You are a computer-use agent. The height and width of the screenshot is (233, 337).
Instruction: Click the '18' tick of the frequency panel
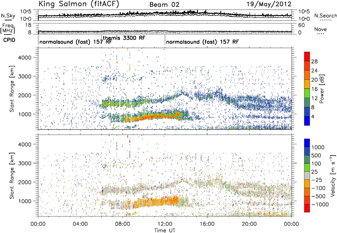tap(28, 25)
